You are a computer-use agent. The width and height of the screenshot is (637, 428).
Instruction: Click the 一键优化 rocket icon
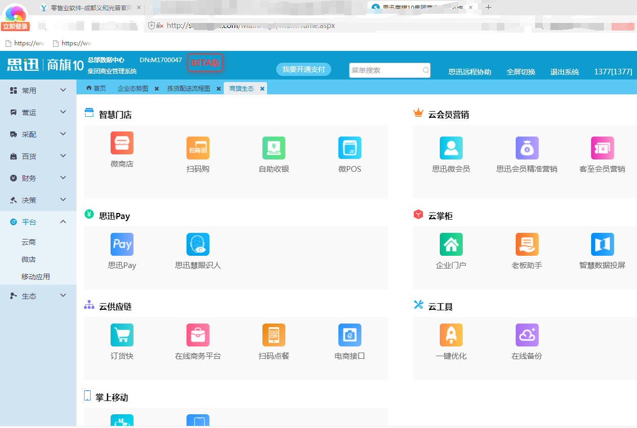[450, 335]
